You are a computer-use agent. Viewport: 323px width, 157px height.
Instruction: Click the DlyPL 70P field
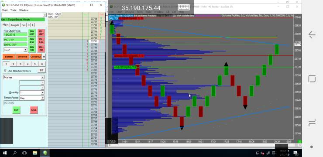click(15, 44)
